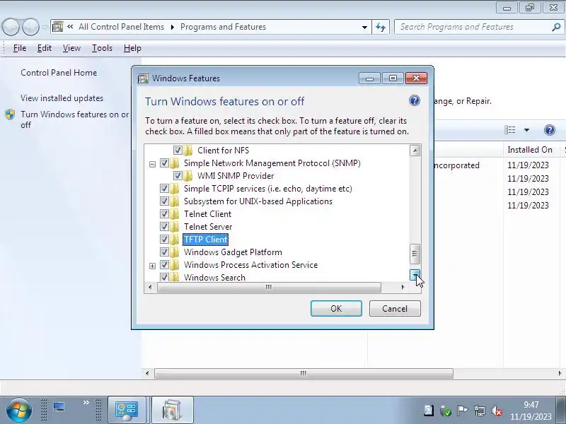Uncheck Subsystem for UNIX-based Applications checkbox

pos(164,201)
